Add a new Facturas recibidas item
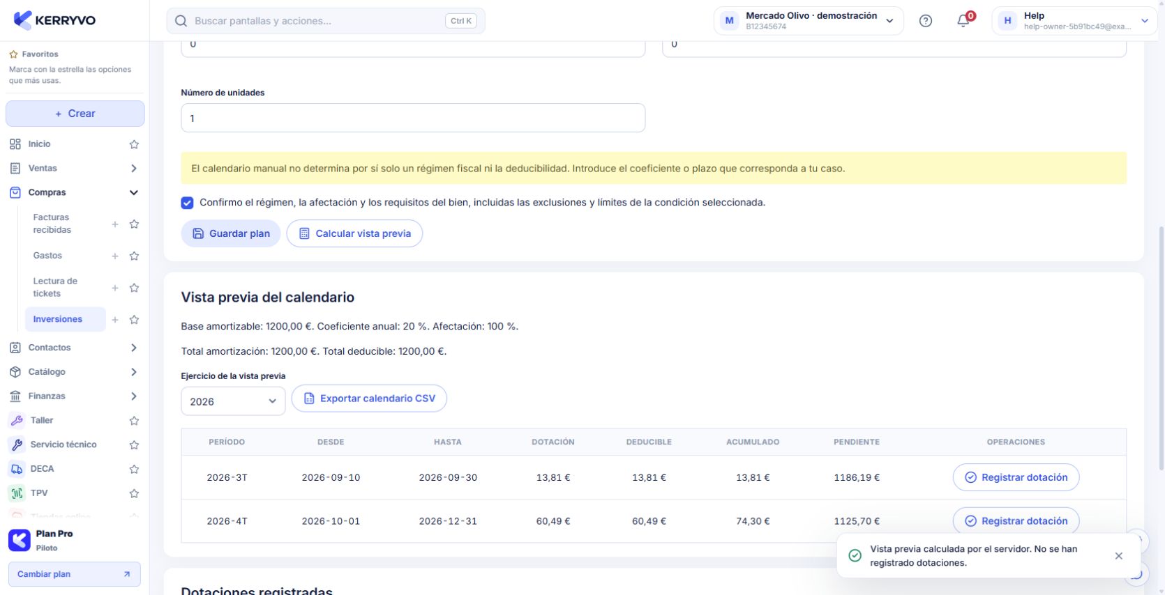1165x595 pixels. [x=115, y=224]
